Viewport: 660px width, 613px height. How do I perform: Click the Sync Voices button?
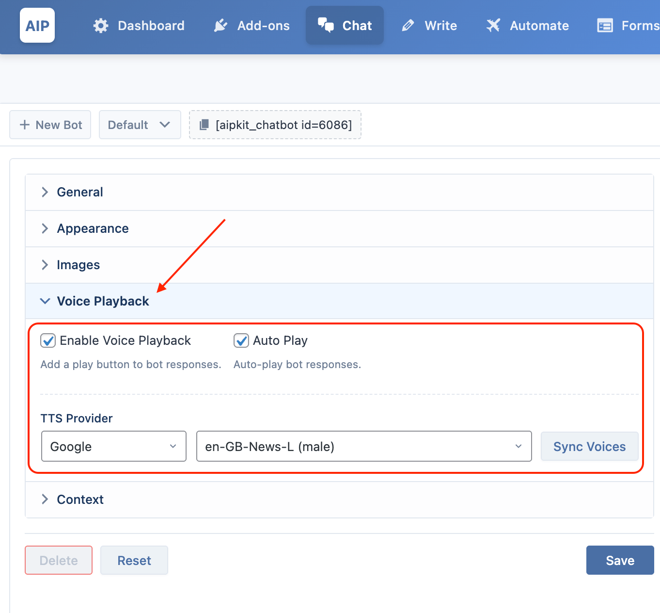point(589,446)
